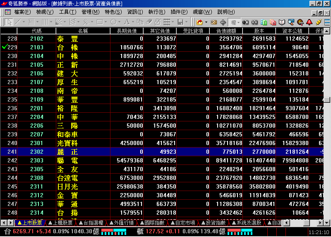Click the copy drawings icon

(x=140, y=22)
